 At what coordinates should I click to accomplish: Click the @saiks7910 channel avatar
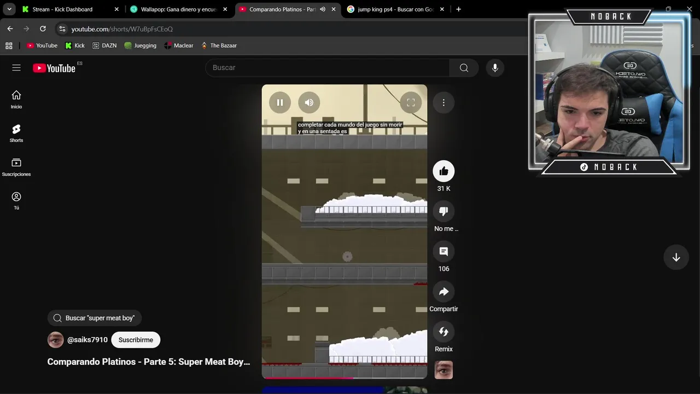point(56,340)
